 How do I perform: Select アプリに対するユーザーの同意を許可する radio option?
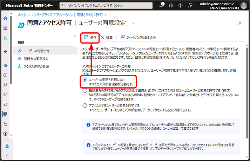click(x=85, y=106)
